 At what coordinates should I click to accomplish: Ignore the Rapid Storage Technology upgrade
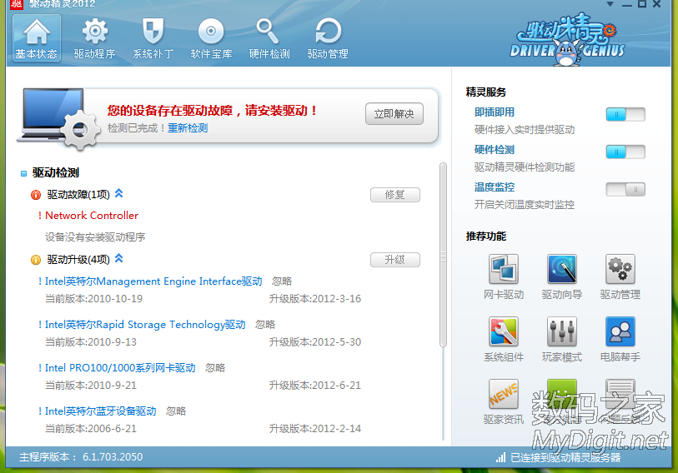(x=265, y=325)
